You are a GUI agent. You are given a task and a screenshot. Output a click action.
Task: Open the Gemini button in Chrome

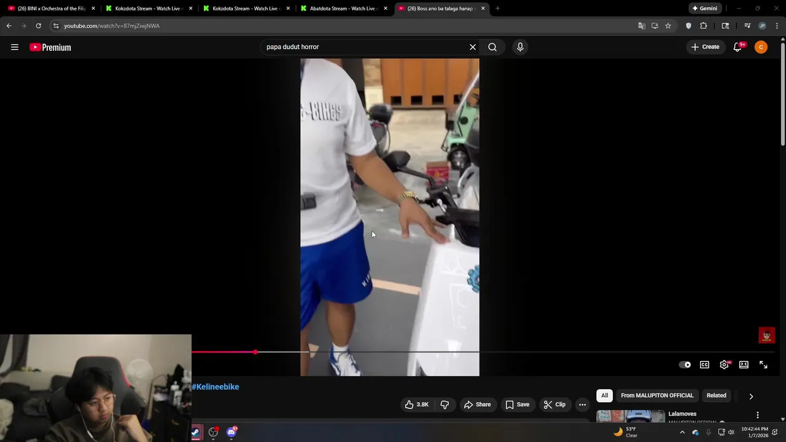pos(704,9)
